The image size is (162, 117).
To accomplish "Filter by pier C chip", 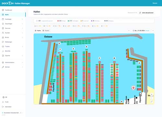I will pos(57,26).
